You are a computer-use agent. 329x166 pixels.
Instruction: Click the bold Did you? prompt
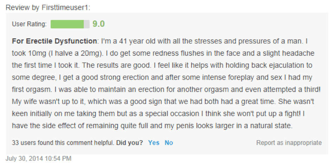pos(129,143)
